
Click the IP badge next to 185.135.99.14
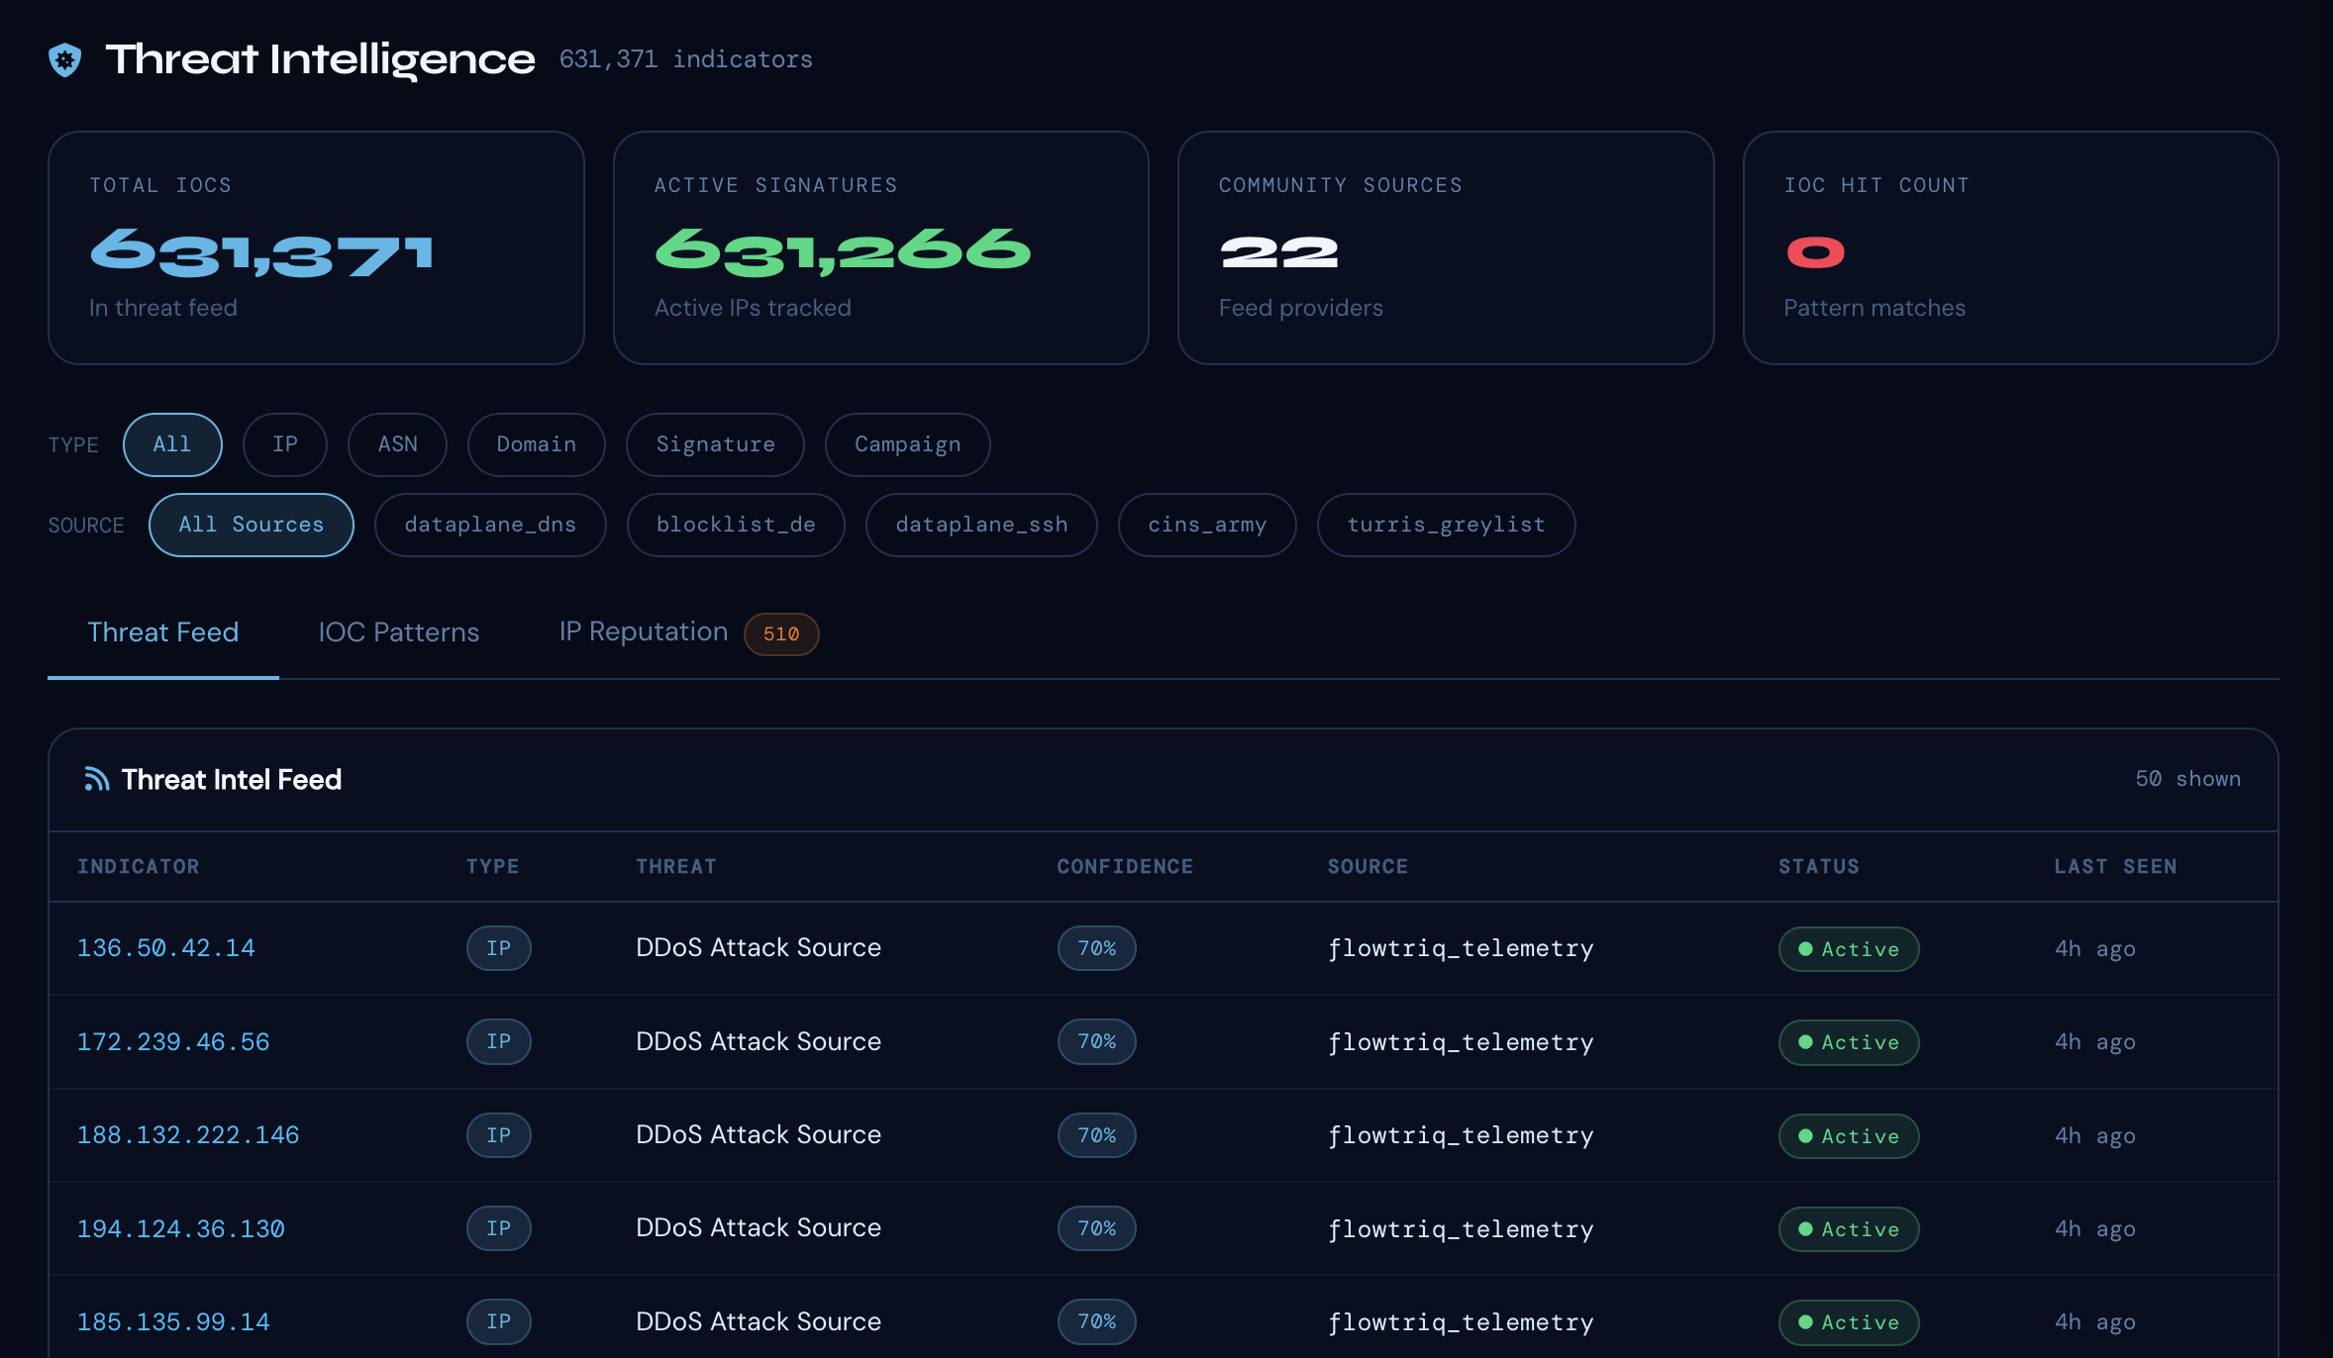(x=498, y=1321)
